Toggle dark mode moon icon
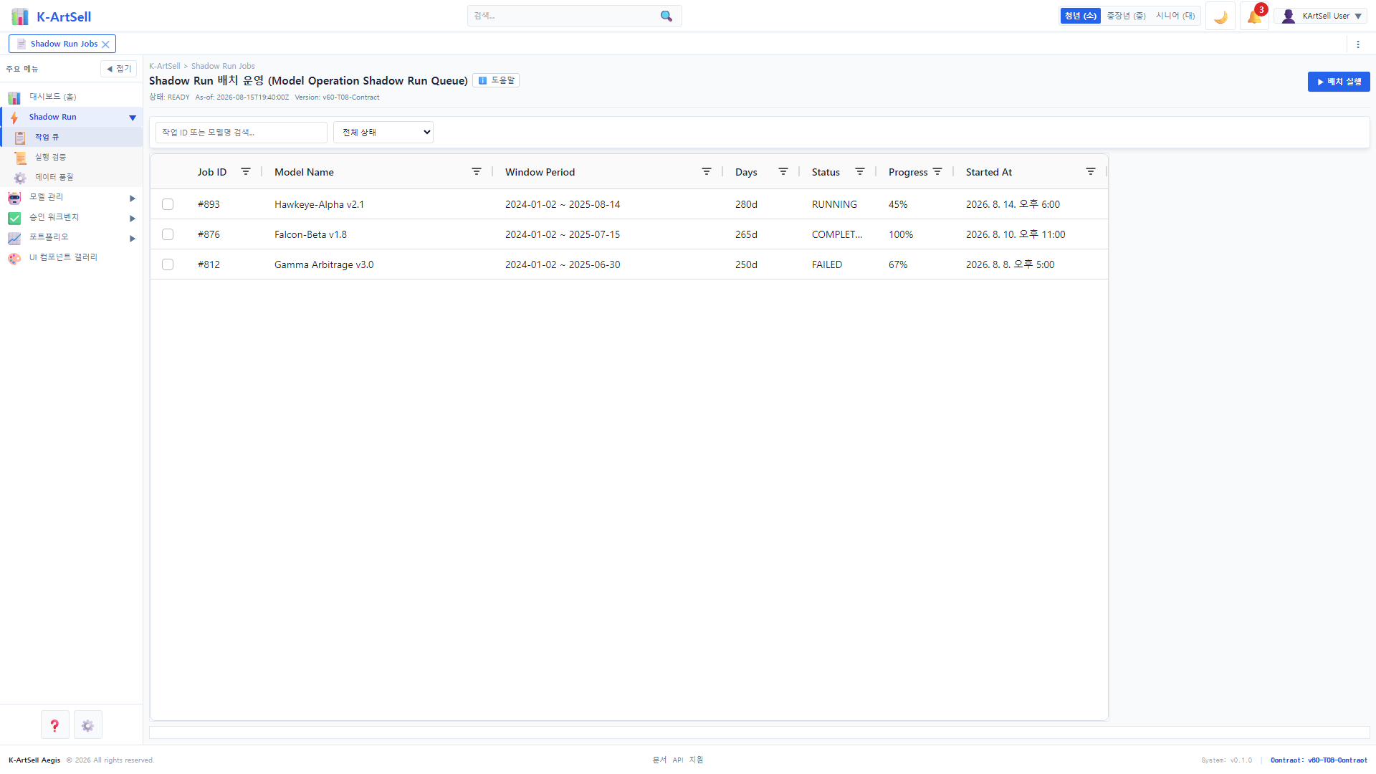 pos(1220,16)
